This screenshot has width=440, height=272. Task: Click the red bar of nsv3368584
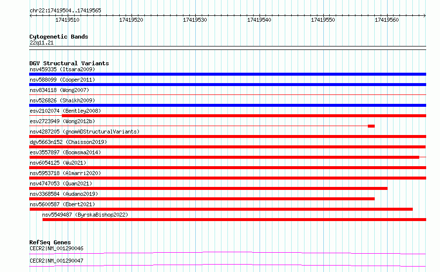click(x=202, y=199)
